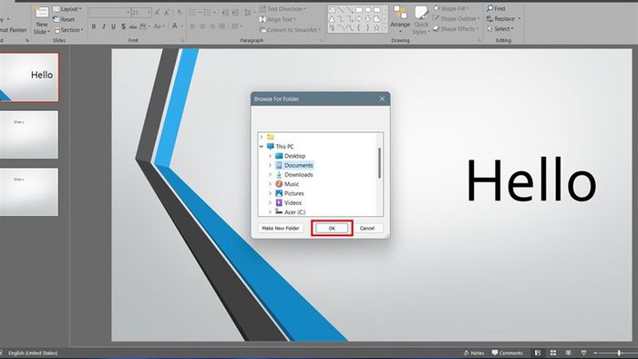This screenshot has height=359, width=638.
Task: Toggle the Underline formatting icon
Action: 113,26
